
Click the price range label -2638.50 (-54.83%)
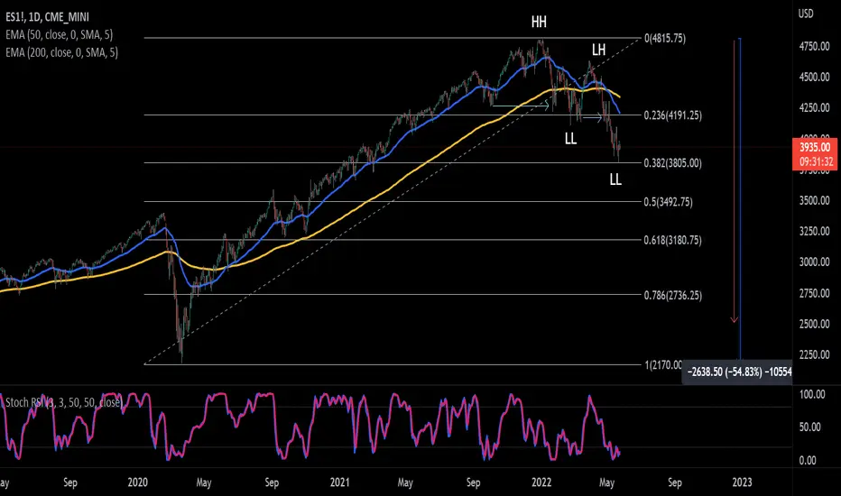click(x=737, y=372)
